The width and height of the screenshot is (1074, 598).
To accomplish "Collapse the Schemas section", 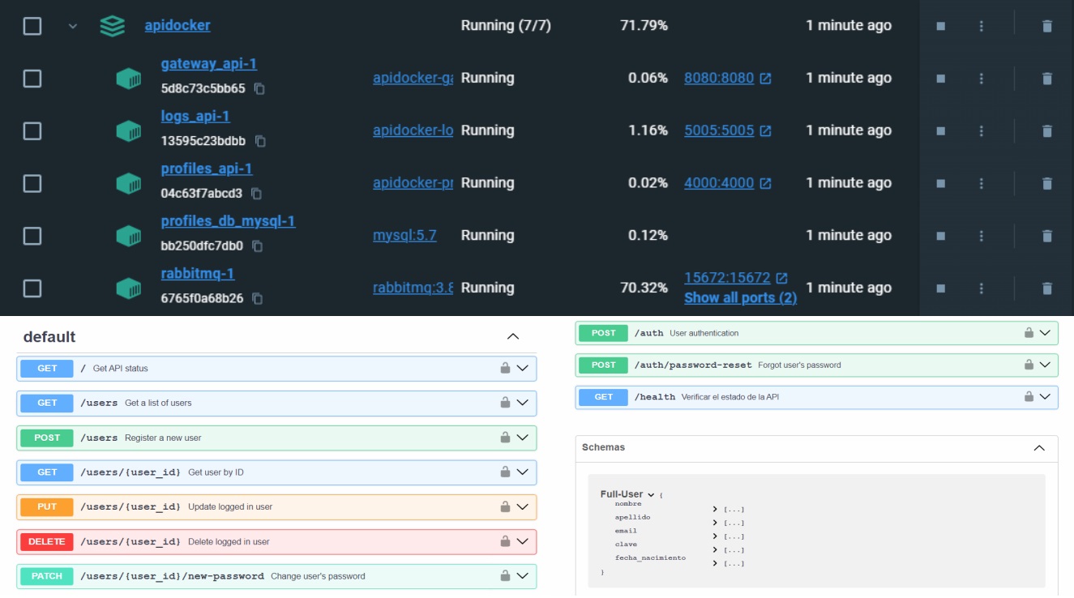I will click(x=1039, y=447).
